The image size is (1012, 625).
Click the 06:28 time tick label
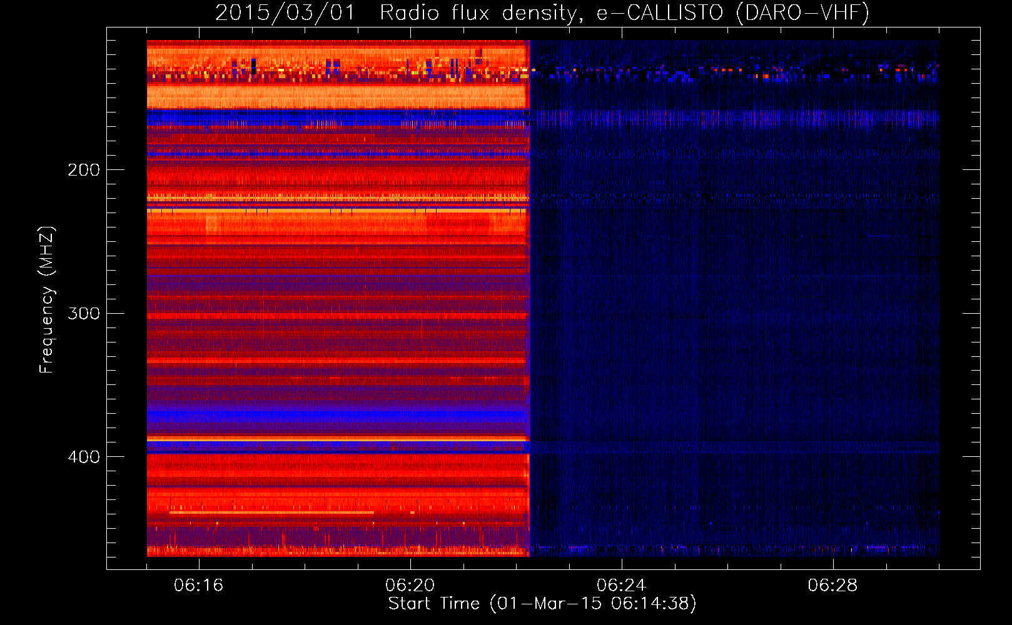[x=832, y=586]
